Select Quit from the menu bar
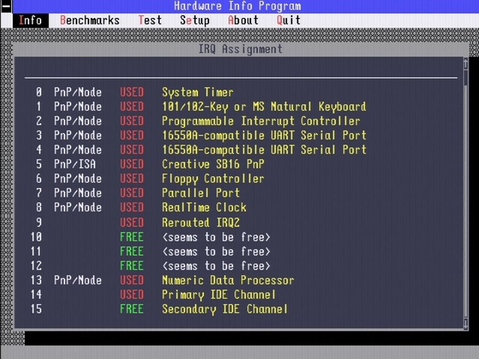Screen dimensions: 479x359 (288, 21)
